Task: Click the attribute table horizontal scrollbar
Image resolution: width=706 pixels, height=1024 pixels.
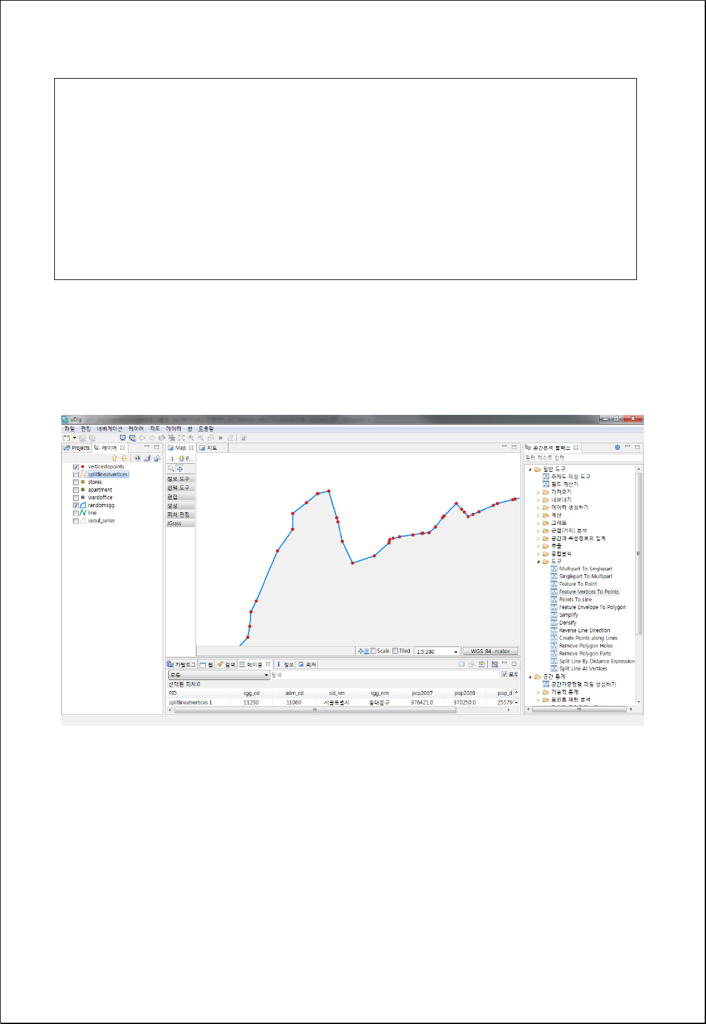Action: [x=315, y=710]
